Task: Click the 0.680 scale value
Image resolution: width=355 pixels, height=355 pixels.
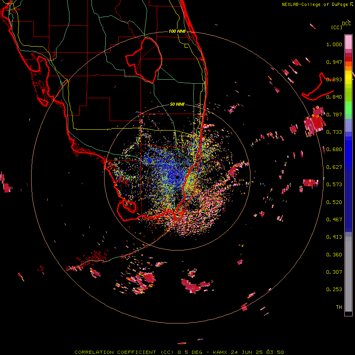Action: 334,149
